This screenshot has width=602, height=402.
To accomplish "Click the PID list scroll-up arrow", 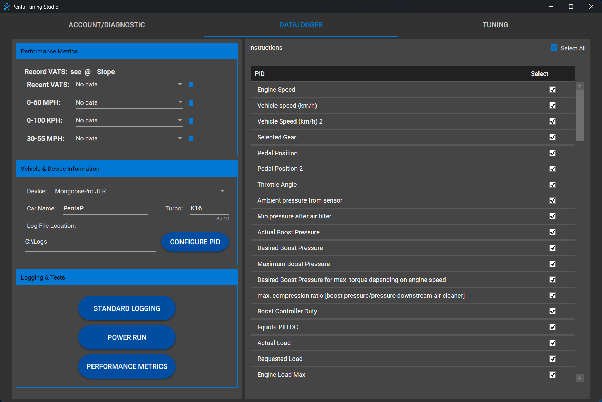I will (580, 86).
